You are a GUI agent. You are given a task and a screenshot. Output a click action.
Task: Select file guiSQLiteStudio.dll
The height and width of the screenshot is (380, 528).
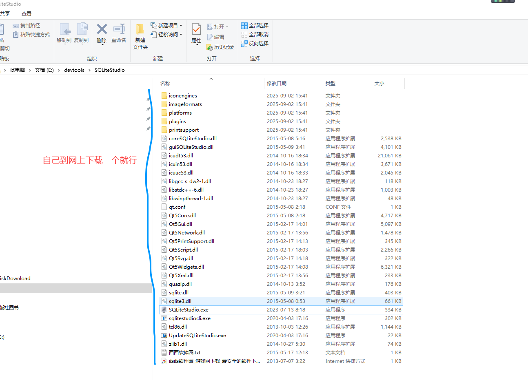[191, 147]
